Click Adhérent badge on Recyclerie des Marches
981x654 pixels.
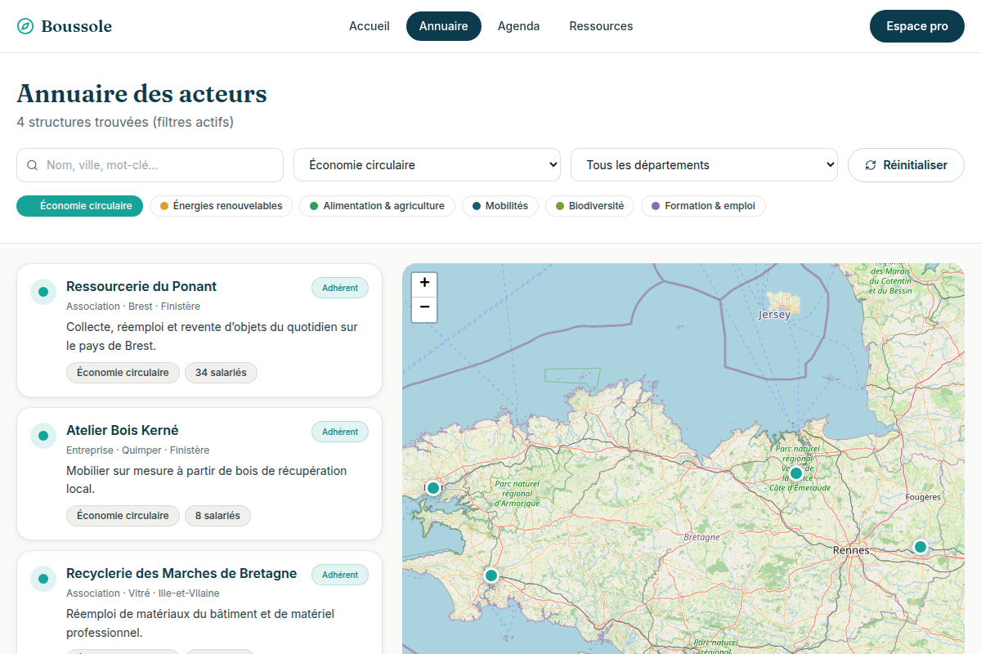340,575
